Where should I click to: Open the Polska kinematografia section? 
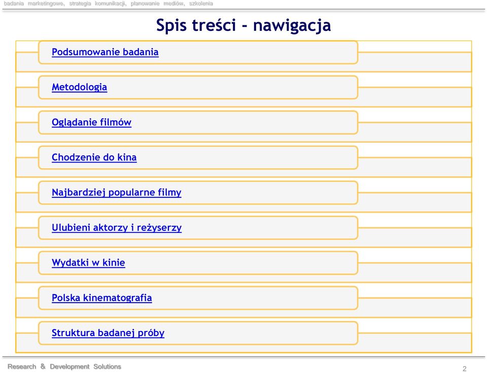point(101,298)
